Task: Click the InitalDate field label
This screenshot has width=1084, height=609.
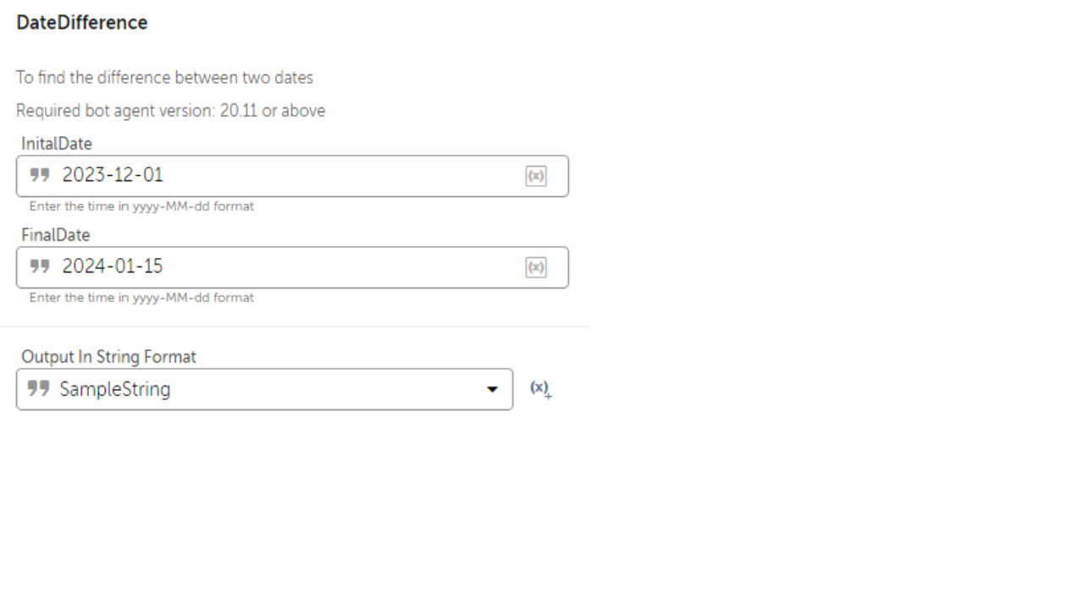Action: 57,144
